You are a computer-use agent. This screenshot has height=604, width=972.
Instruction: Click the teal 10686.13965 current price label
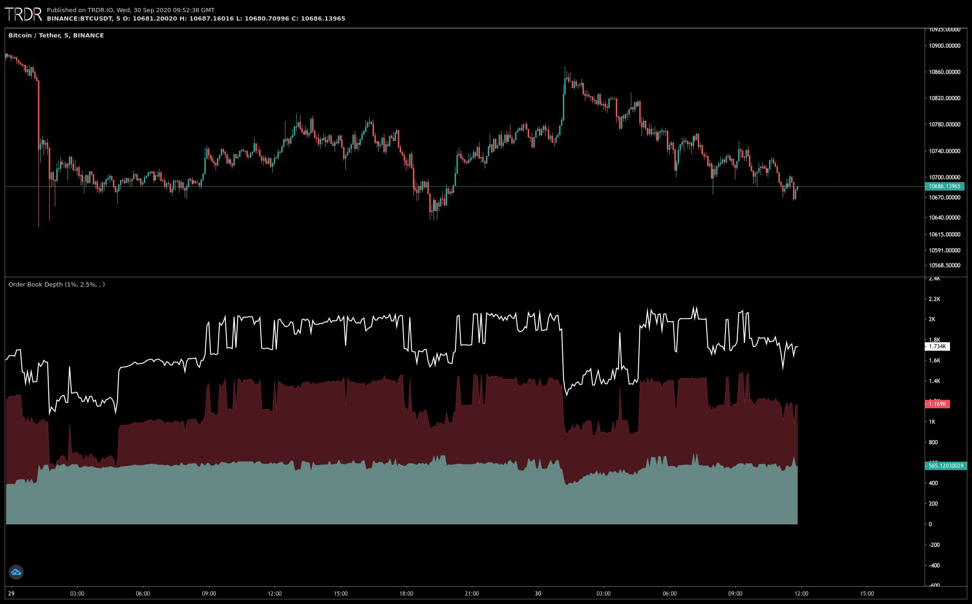[944, 186]
